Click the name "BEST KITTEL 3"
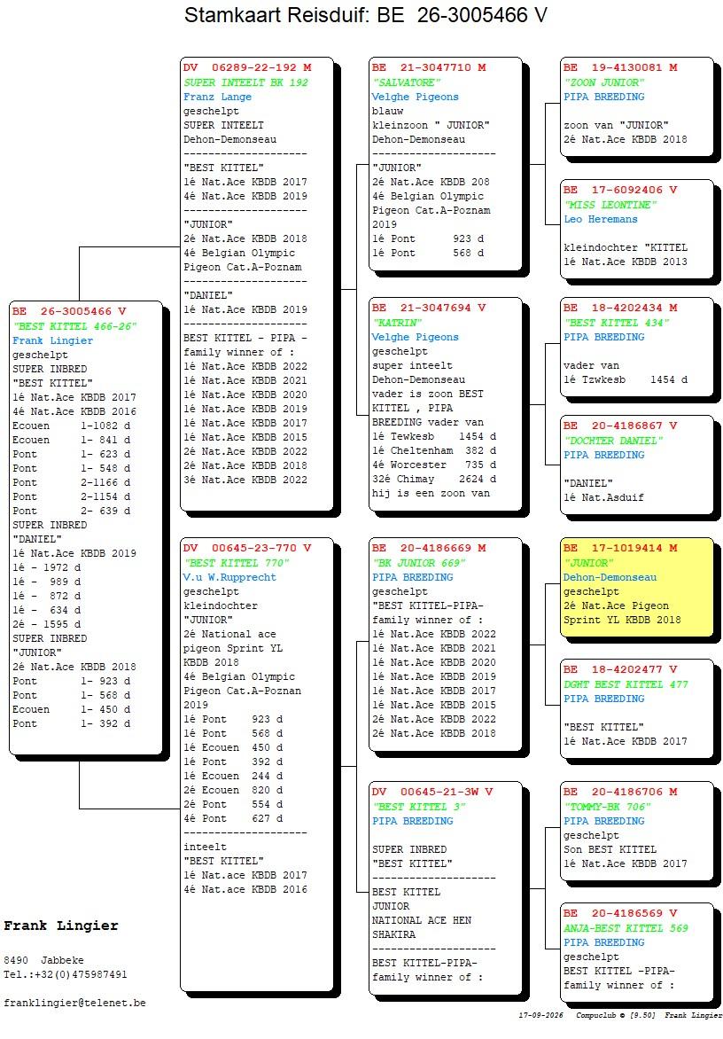This screenshot has width=723, height=1039. click(x=419, y=807)
